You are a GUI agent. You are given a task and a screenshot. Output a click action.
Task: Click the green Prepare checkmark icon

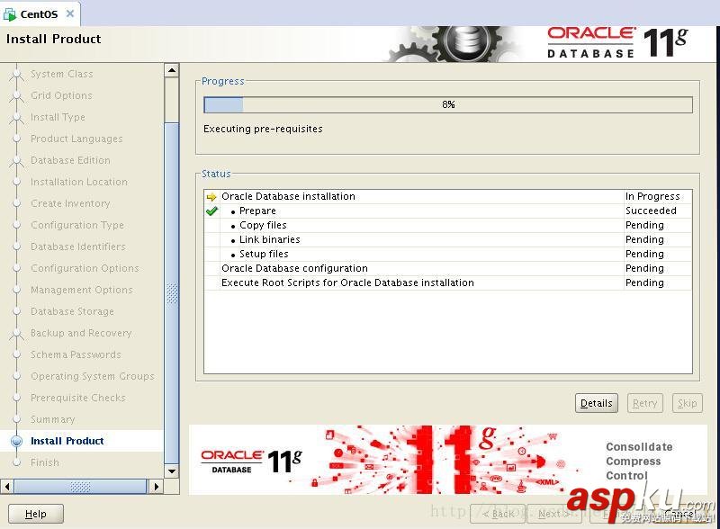coord(211,211)
